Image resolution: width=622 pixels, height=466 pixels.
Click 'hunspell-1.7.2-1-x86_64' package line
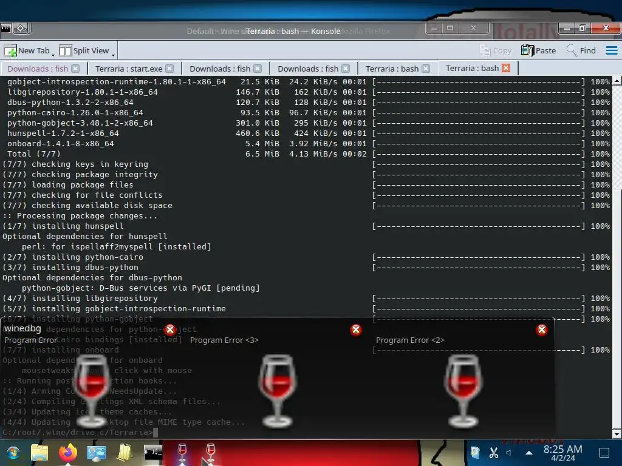(63, 133)
